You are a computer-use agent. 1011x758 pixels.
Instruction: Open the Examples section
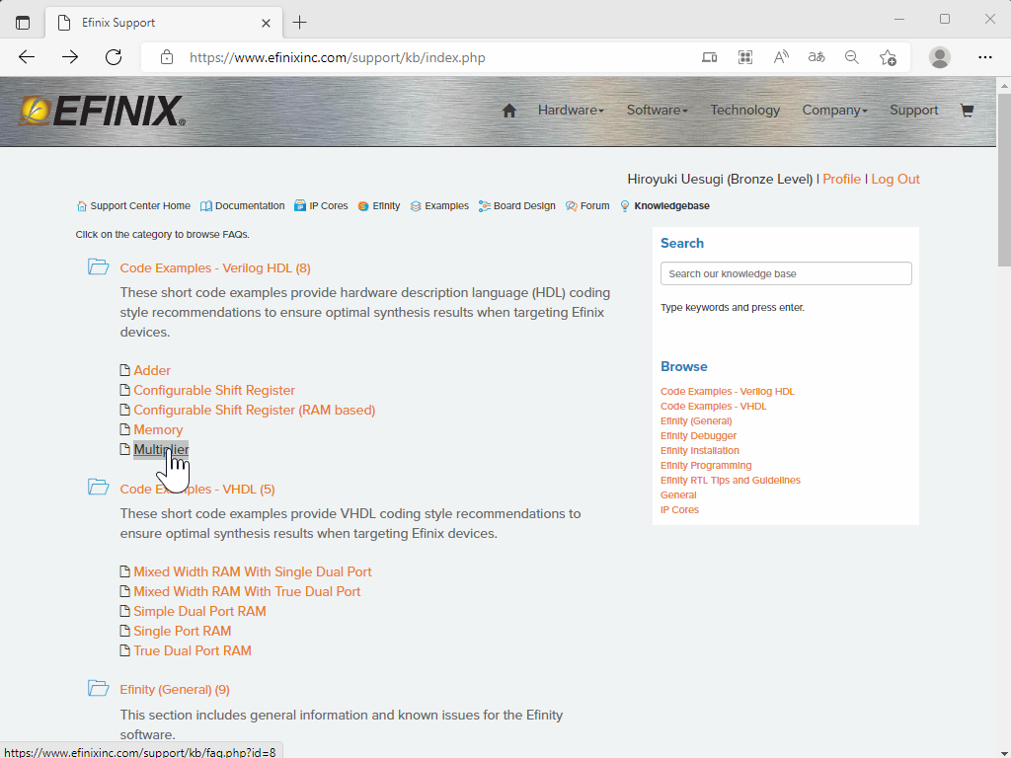[x=439, y=205]
